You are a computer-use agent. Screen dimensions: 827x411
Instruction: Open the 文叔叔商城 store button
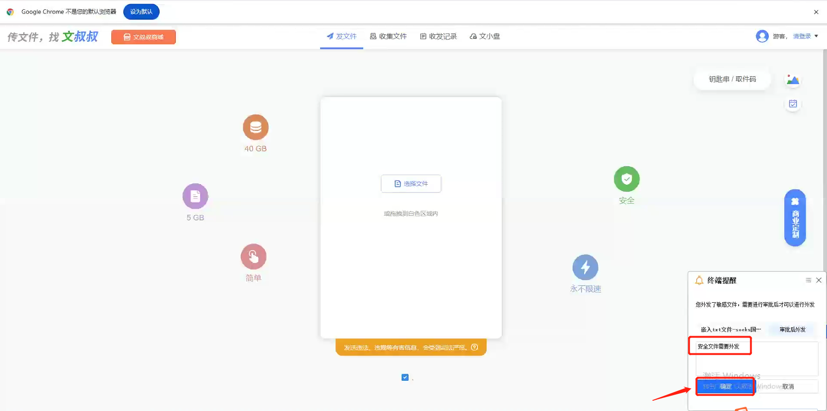click(143, 37)
